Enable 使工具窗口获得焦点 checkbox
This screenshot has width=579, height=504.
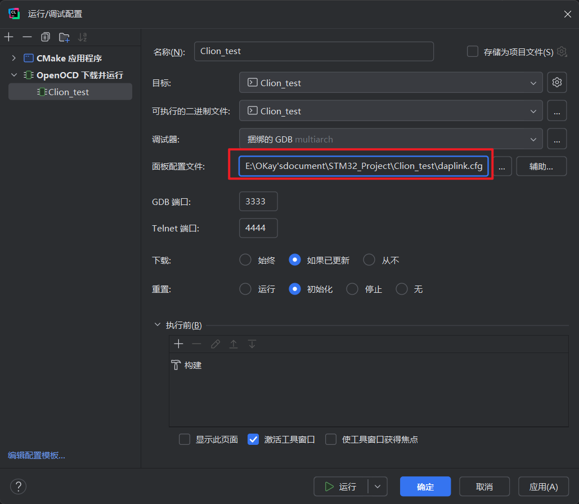coord(331,439)
